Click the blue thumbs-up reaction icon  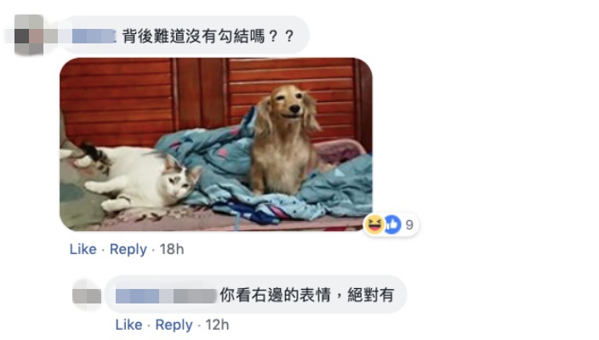pos(392,224)
